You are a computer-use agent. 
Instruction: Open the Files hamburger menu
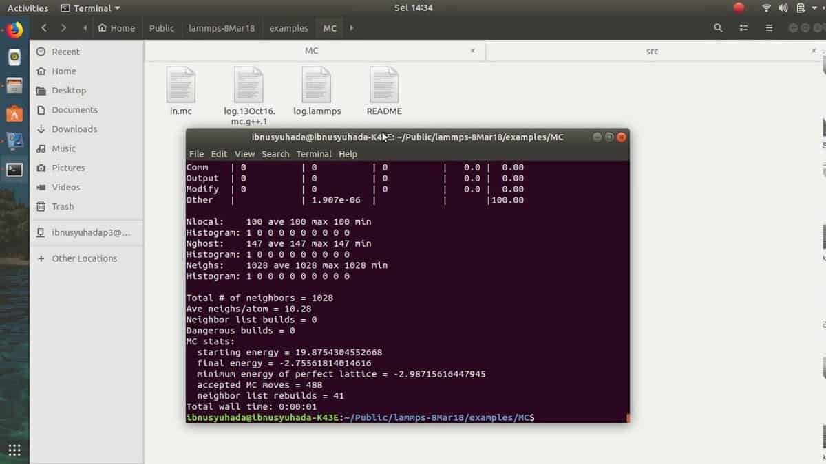(x=769, y=28)
